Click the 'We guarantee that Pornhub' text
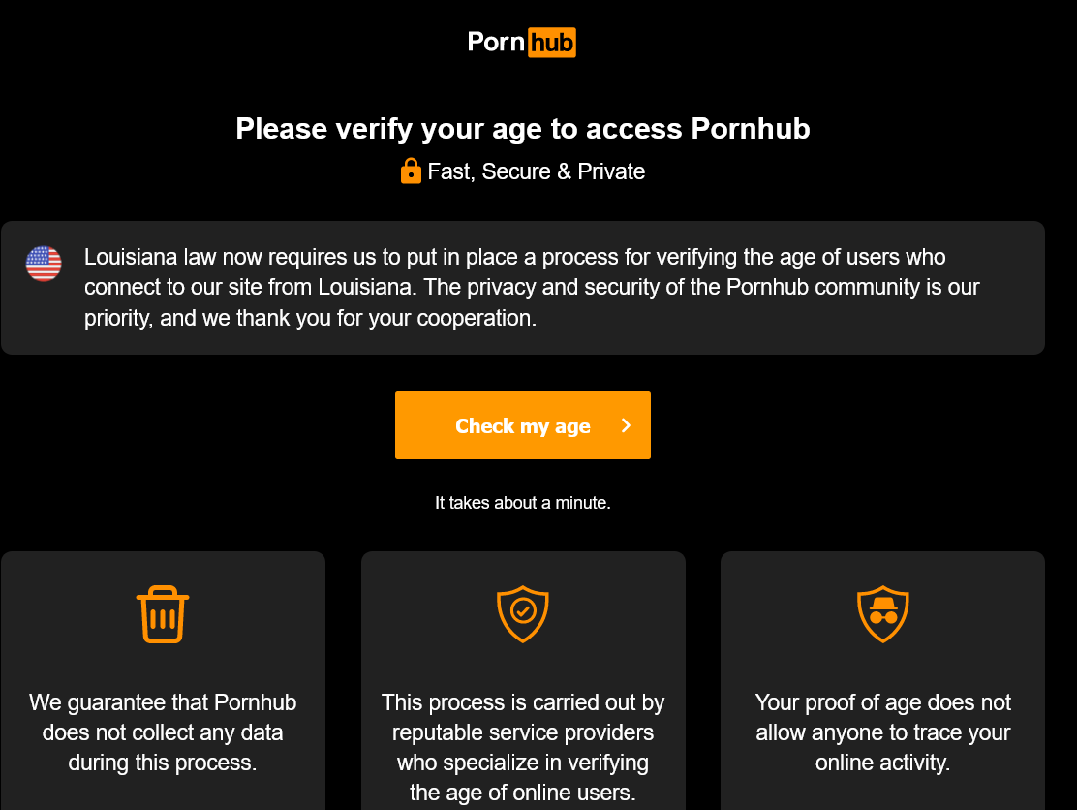The width and height of the screenshot is (1077, 810). pos(163,702)
